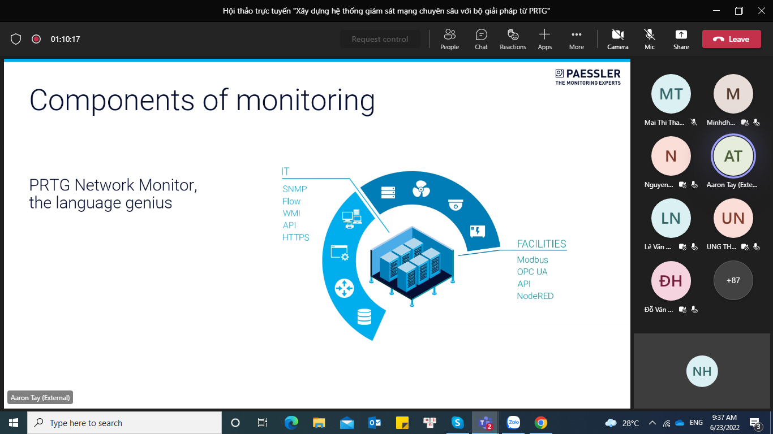Click the slide title Components of monitoring
Screen dimensions: 773x434
point(202,101)
